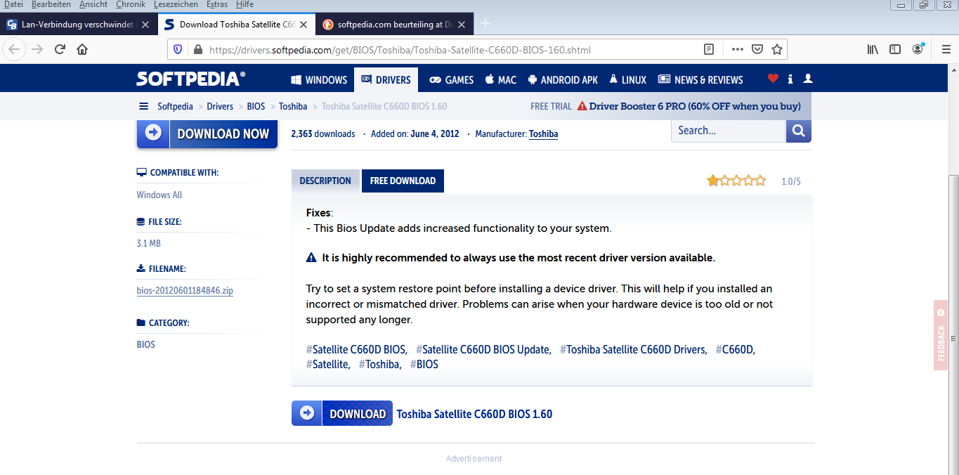Click the search magnifier button
This screenshot has width=959, height=475.
798,131
